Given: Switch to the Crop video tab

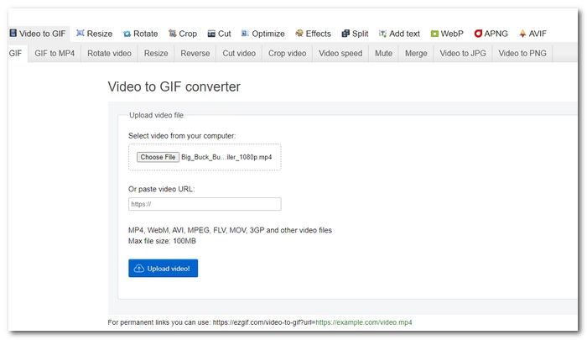Looking at the screenshot, I should tap(287, 53).
